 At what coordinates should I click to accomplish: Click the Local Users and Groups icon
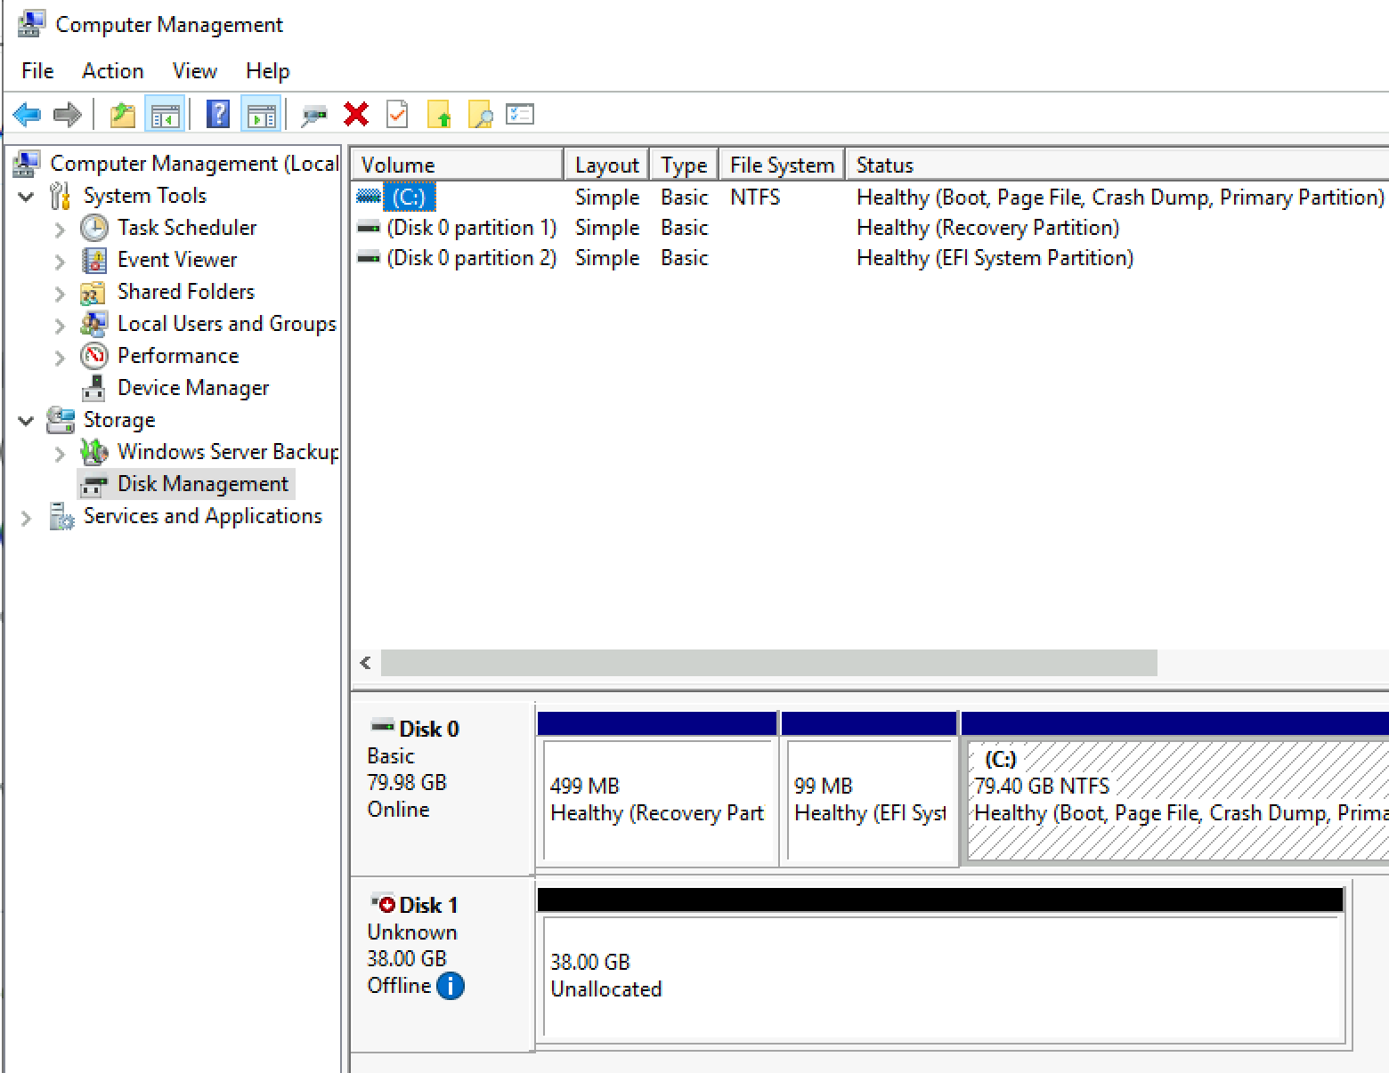tap(93, 324)
